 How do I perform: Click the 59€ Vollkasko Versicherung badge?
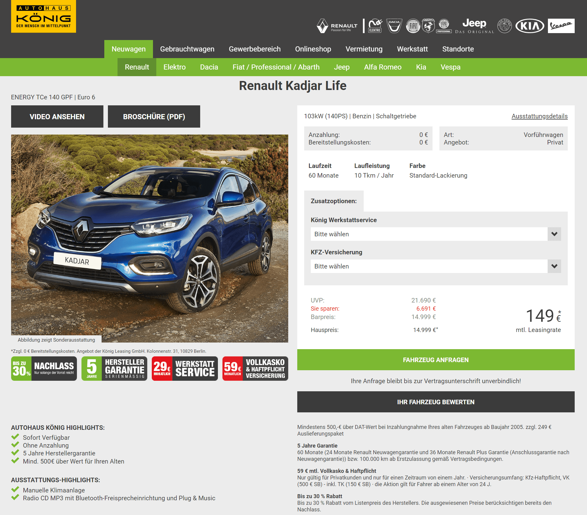255,369
